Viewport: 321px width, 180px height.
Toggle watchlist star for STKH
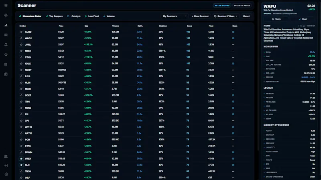21,57
